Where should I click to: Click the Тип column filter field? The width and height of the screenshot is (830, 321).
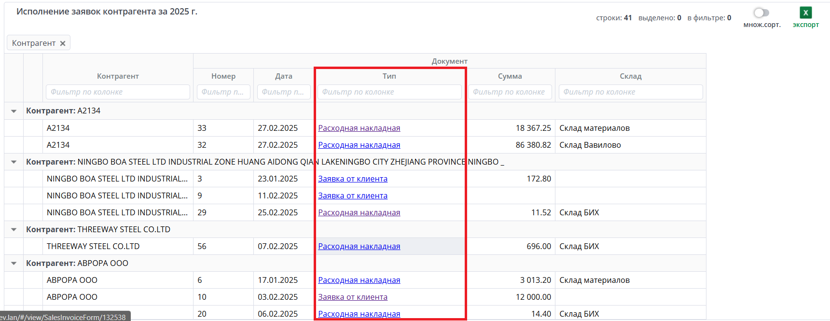click(389, 92)
